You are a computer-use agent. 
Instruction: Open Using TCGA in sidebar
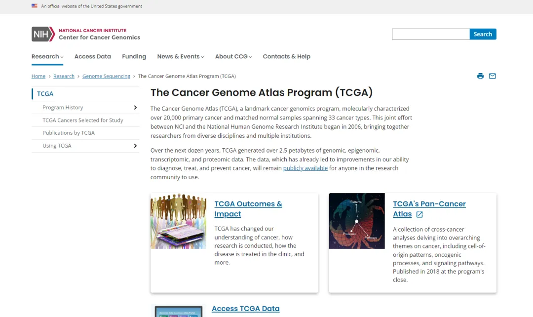pos(57,146)
